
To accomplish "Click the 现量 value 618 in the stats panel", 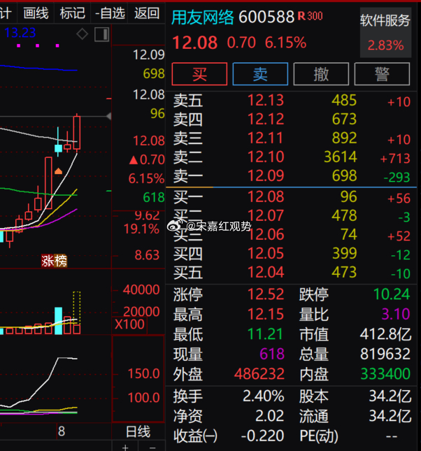I will [x=272, y=354].
